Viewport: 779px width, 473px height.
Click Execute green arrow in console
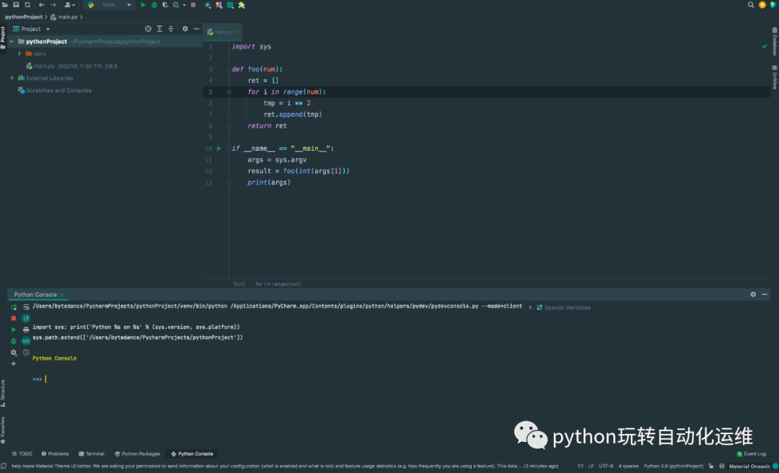coord(14,330)
